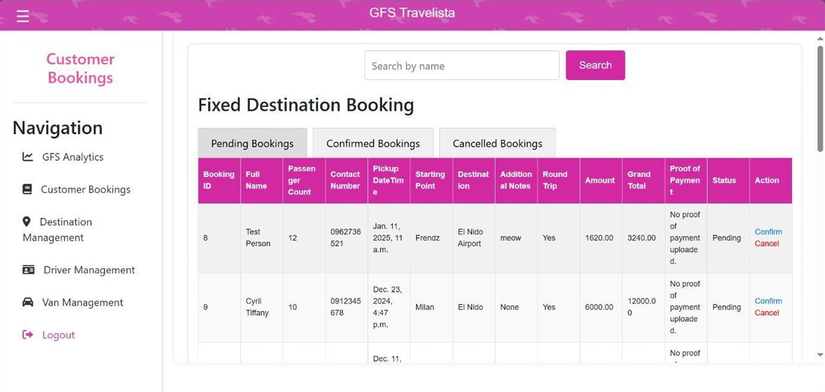
Task: Focus the Search by name field
Action: (461, 66)
